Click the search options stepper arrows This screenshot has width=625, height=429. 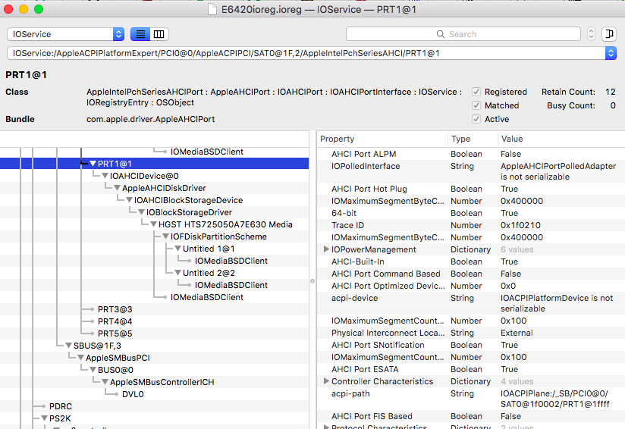[591, 34]
